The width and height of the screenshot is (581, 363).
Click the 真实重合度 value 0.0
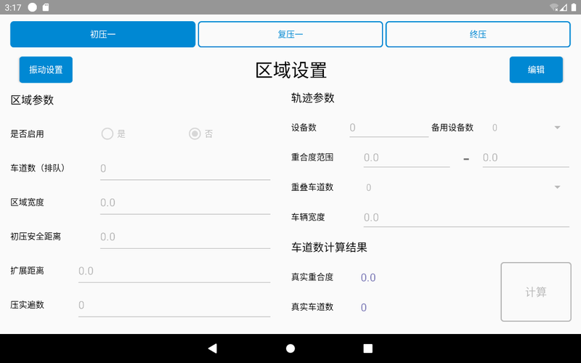(368, 277)
